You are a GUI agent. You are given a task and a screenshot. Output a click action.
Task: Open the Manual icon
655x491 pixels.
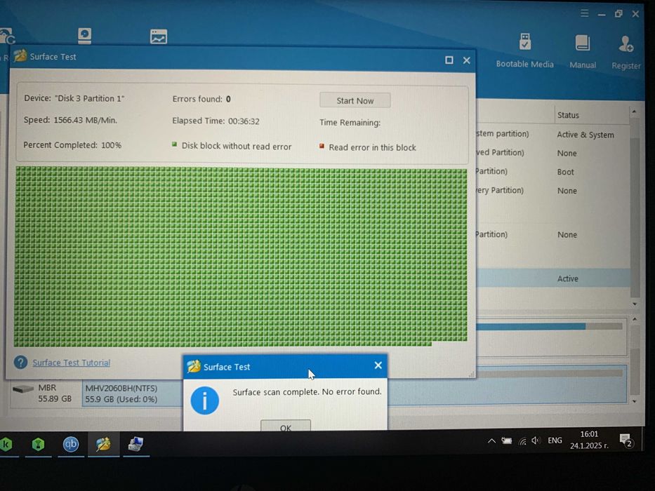coord(582,43)
